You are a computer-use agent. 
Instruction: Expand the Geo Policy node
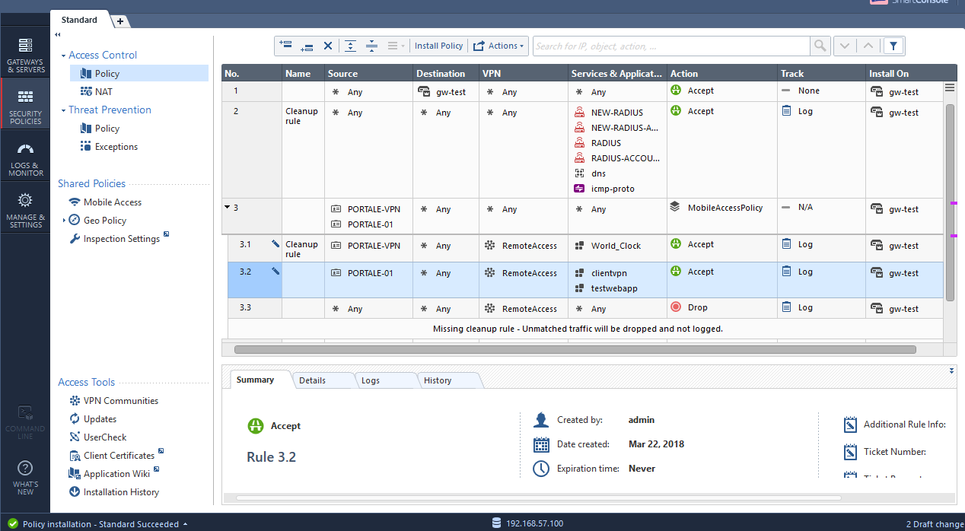pyautogui.click(x=64, y=220)
